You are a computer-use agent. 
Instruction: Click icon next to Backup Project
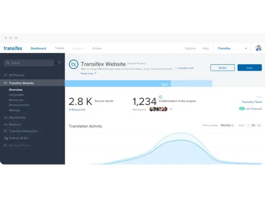tap(5, 145)
